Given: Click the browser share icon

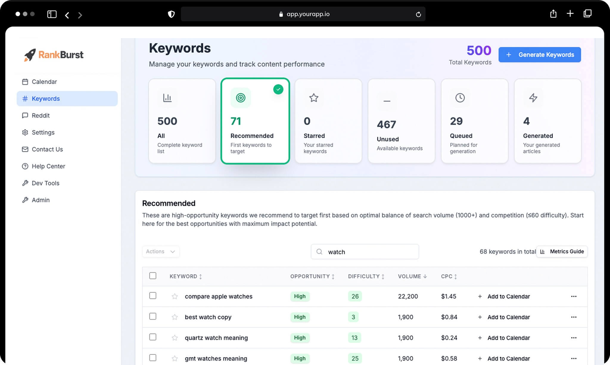Looking at the screenshot, I should (x=553, y=14).
